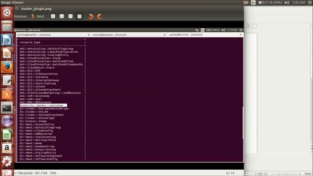
Task: Click the zoom in plus in Writer window
Action: (x=300, y=174)
